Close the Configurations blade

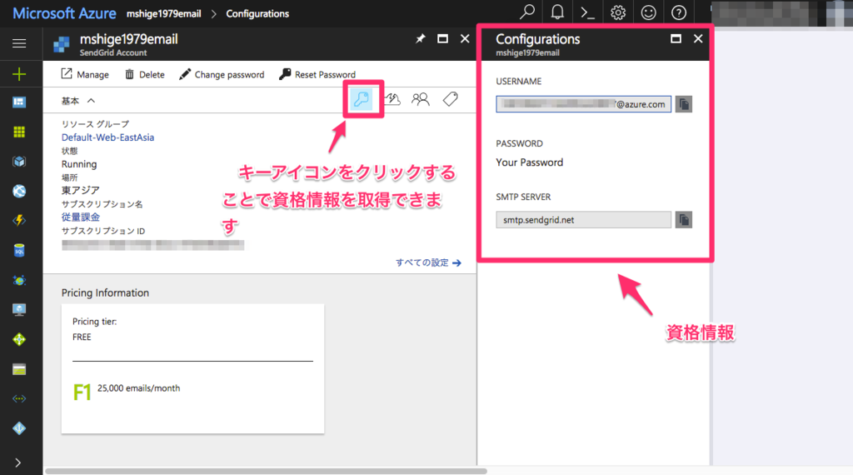point(698,38)
